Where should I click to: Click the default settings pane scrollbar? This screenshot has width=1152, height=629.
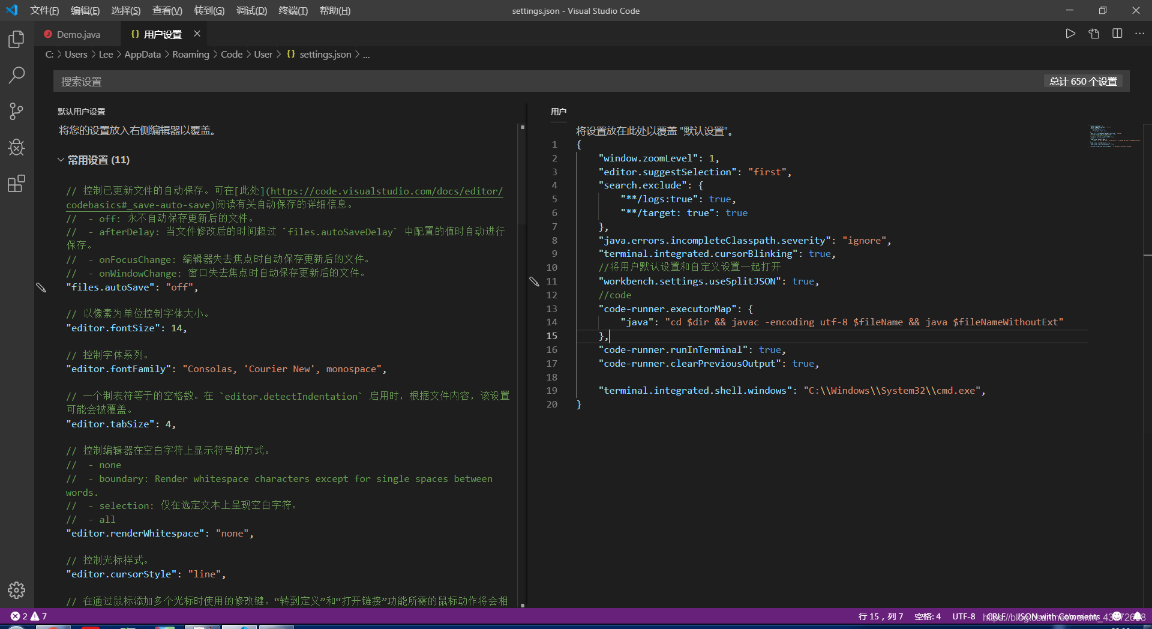click(x=522, y=174)
